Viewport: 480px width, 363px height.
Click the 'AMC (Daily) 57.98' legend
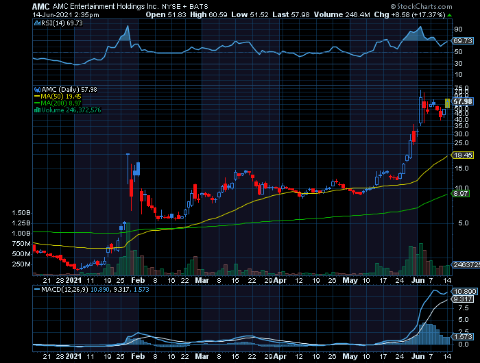69,90
